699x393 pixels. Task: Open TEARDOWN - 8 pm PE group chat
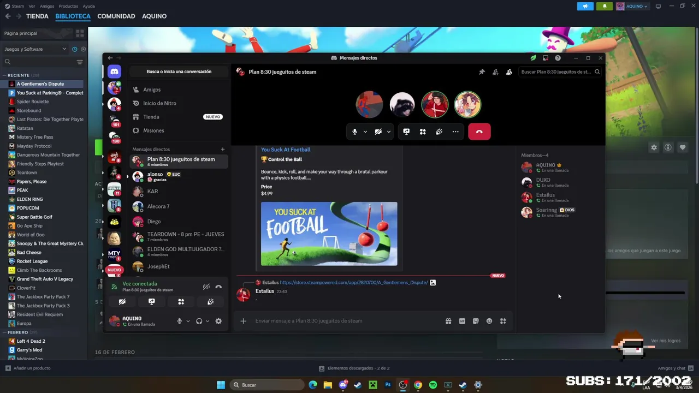[x=179, y=236]
